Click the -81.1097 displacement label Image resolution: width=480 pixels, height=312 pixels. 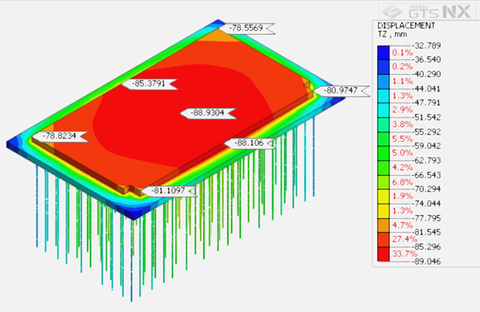click(x=169, y=191)
